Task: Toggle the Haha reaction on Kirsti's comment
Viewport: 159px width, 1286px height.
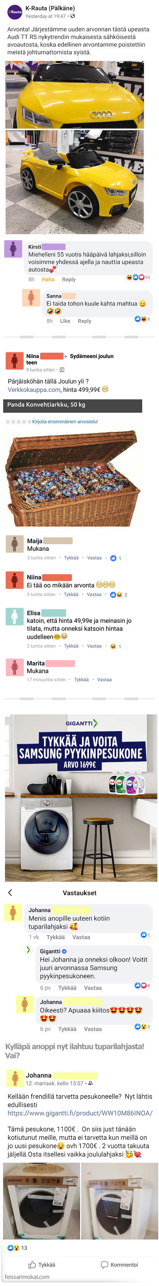Action: click(48, 279)
